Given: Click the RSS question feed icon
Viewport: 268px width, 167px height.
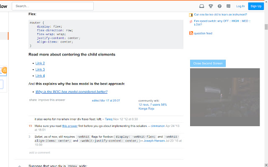Looking at the screenshot, I should point(191,33).
